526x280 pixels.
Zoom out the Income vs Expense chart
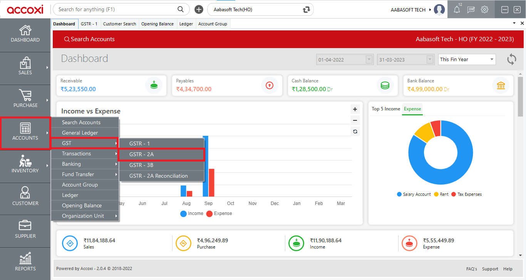pyautogui.click(x=355, y=120)
